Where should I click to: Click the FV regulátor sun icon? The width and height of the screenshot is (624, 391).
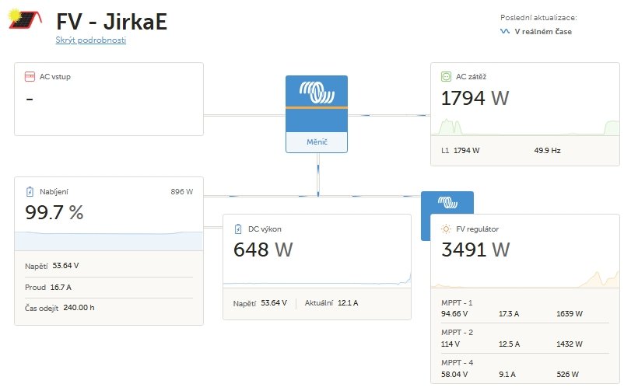pos(446,229)
